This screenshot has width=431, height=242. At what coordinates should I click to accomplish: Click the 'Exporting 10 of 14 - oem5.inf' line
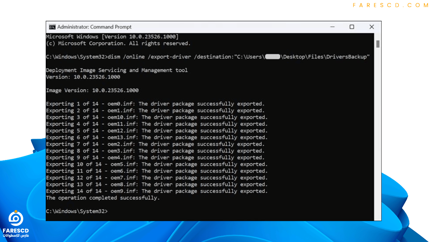157,164
